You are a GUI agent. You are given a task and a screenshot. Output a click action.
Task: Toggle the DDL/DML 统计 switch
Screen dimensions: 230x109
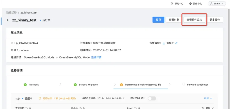coord(152,99)
